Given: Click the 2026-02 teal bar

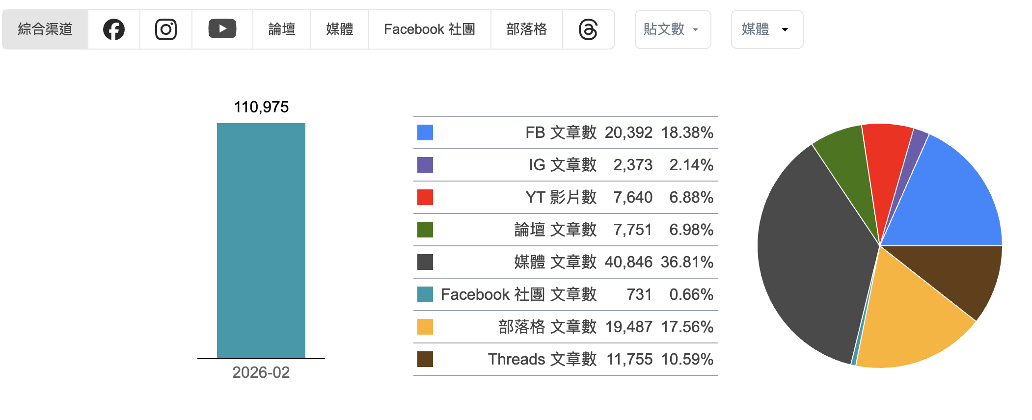Looking at the screenshot, I should point(261,240).
